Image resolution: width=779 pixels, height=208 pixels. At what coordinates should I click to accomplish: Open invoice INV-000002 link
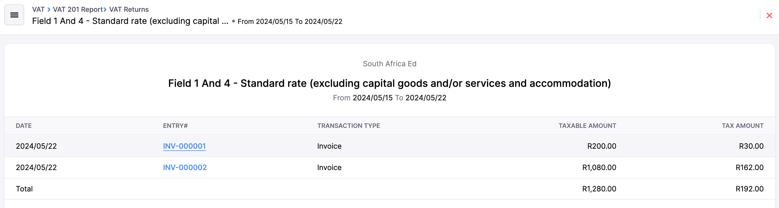point(185,168)
